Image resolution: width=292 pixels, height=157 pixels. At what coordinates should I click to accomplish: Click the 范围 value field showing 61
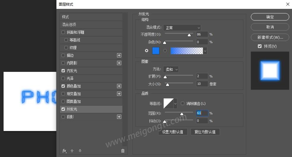pos(202,113)
